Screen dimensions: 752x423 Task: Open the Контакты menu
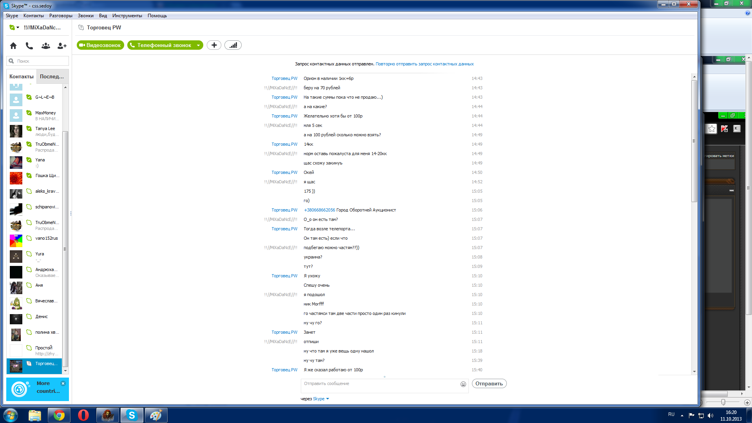34,16
